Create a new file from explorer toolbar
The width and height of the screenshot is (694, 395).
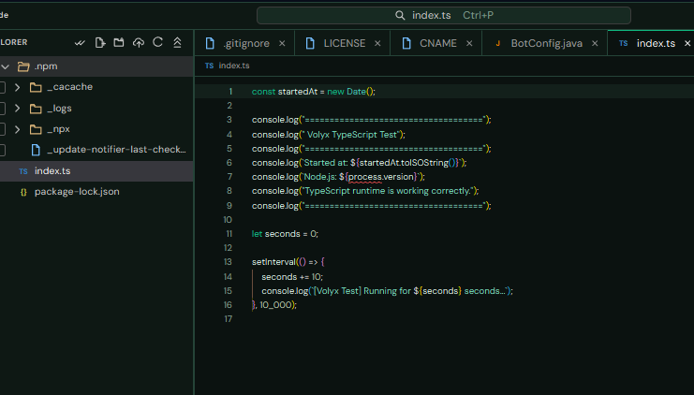point(99,42)
